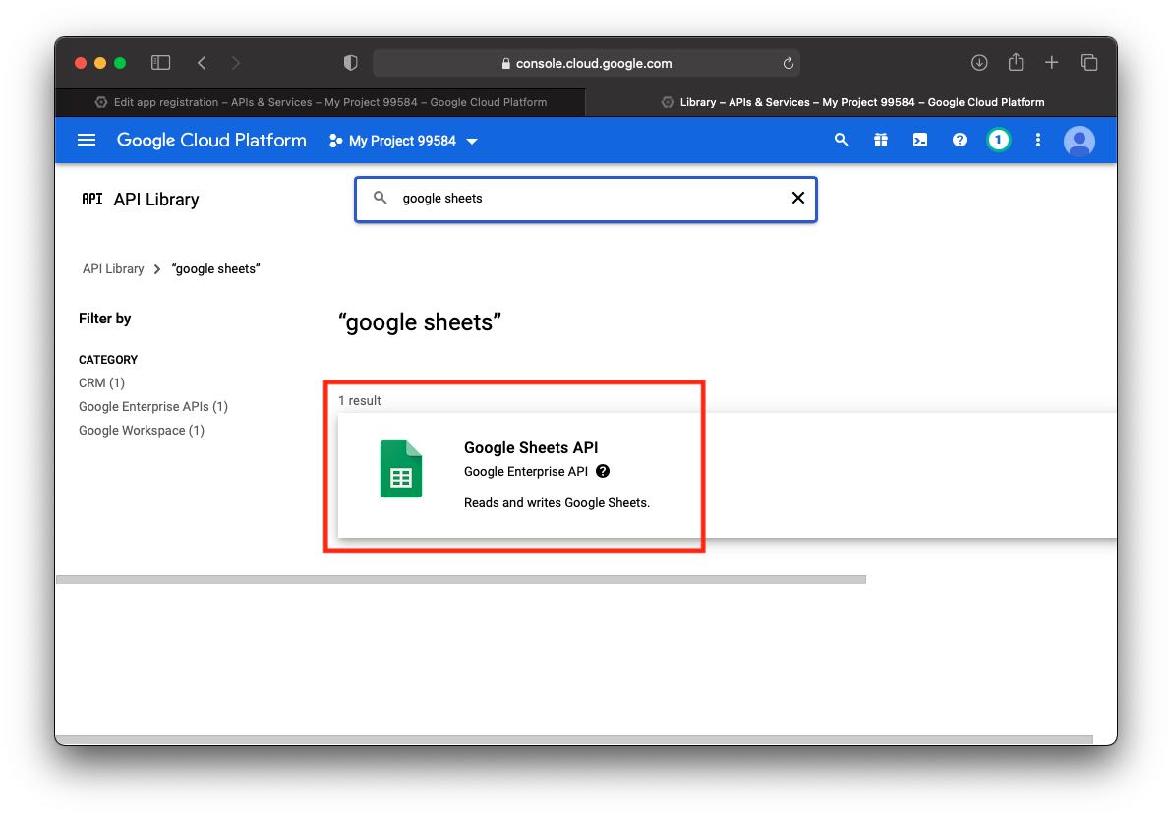Click the "google sheets" results heading

(x=419, y=322)
